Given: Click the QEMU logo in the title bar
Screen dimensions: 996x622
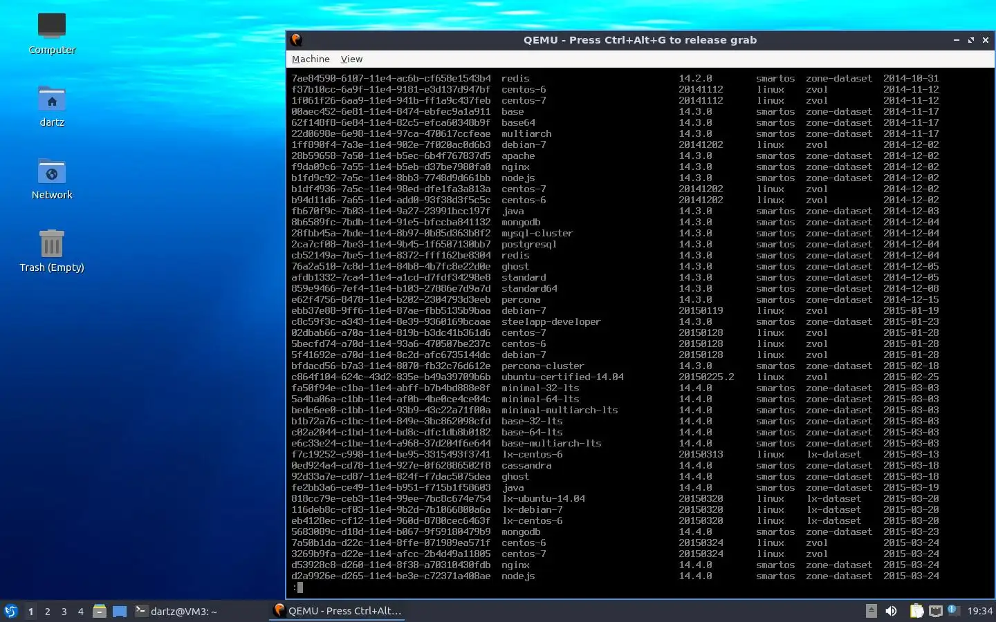Looking at the screenshot, I should 296,40.
